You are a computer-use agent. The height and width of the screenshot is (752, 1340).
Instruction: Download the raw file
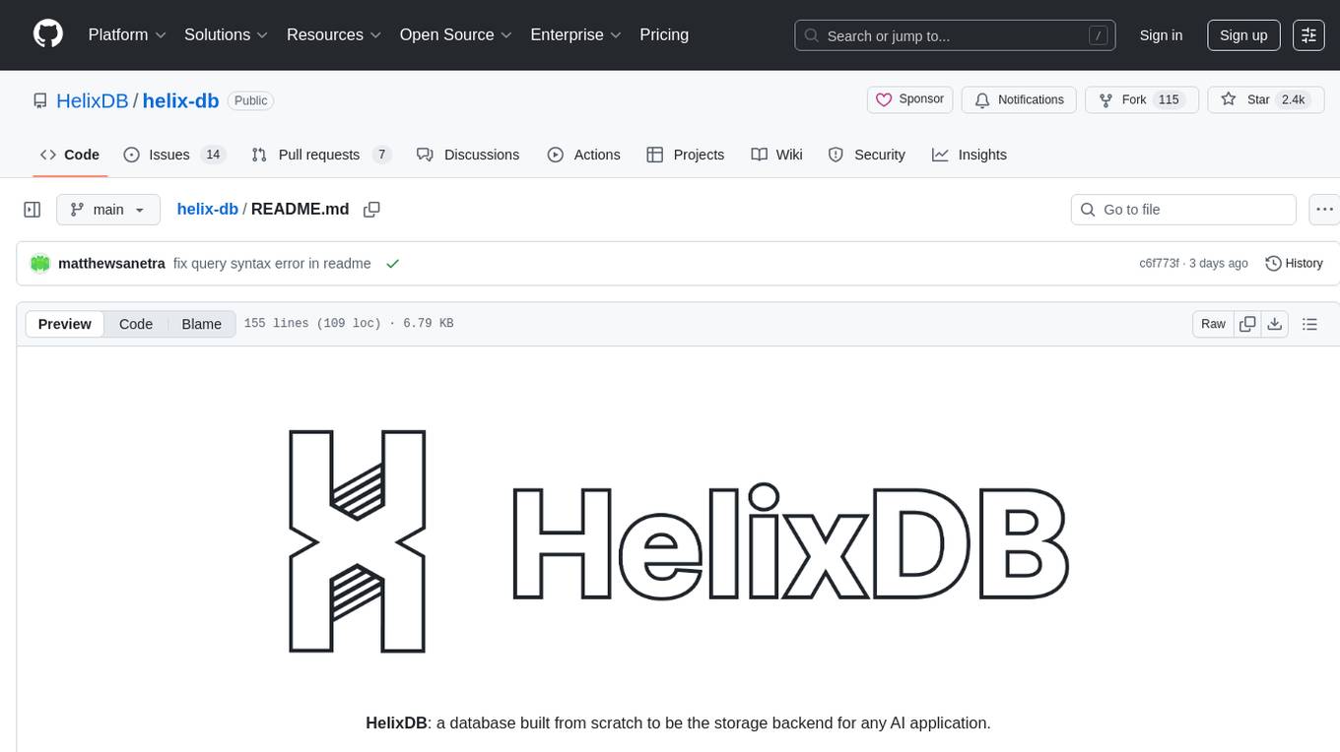[x=1274, y=324]
